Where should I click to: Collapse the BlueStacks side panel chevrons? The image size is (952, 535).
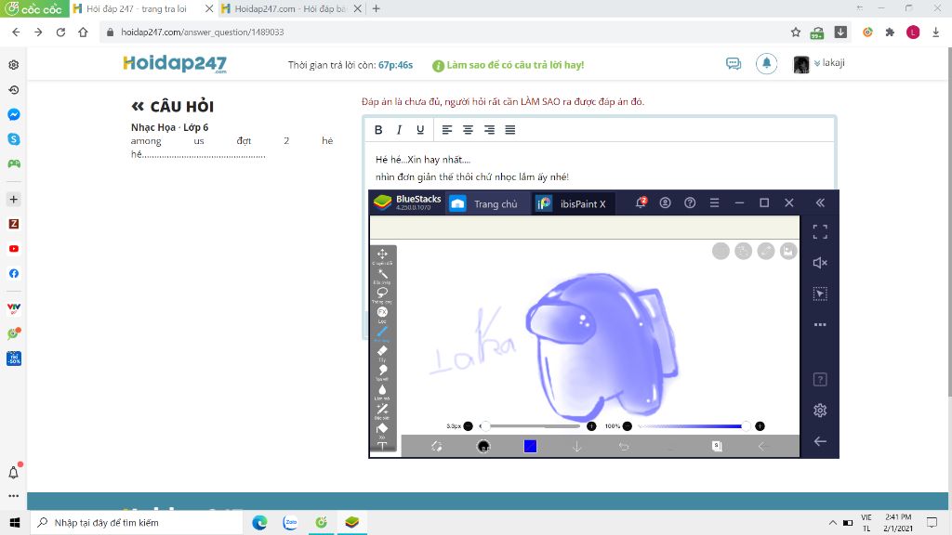click(820, 202)
